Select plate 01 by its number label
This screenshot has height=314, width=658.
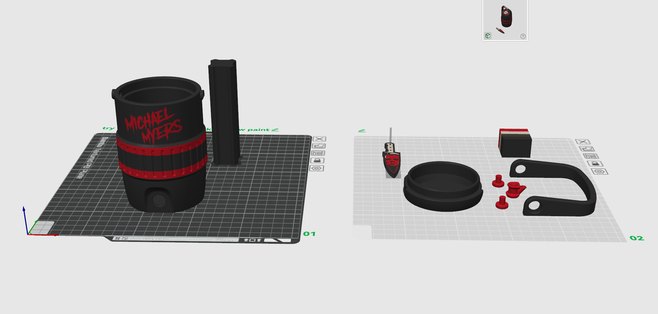309,234
